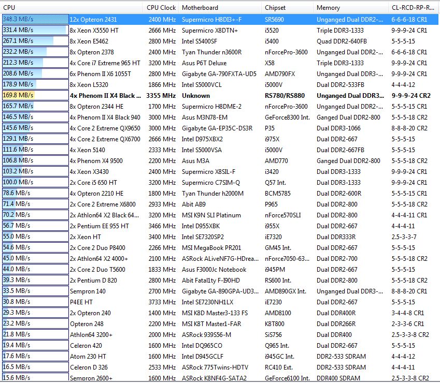Image resolution: width=440 pixels, height=383 pixels.
Task: Select the 2x Core 2 Duo P8400 row
Action: click(98, 247)
